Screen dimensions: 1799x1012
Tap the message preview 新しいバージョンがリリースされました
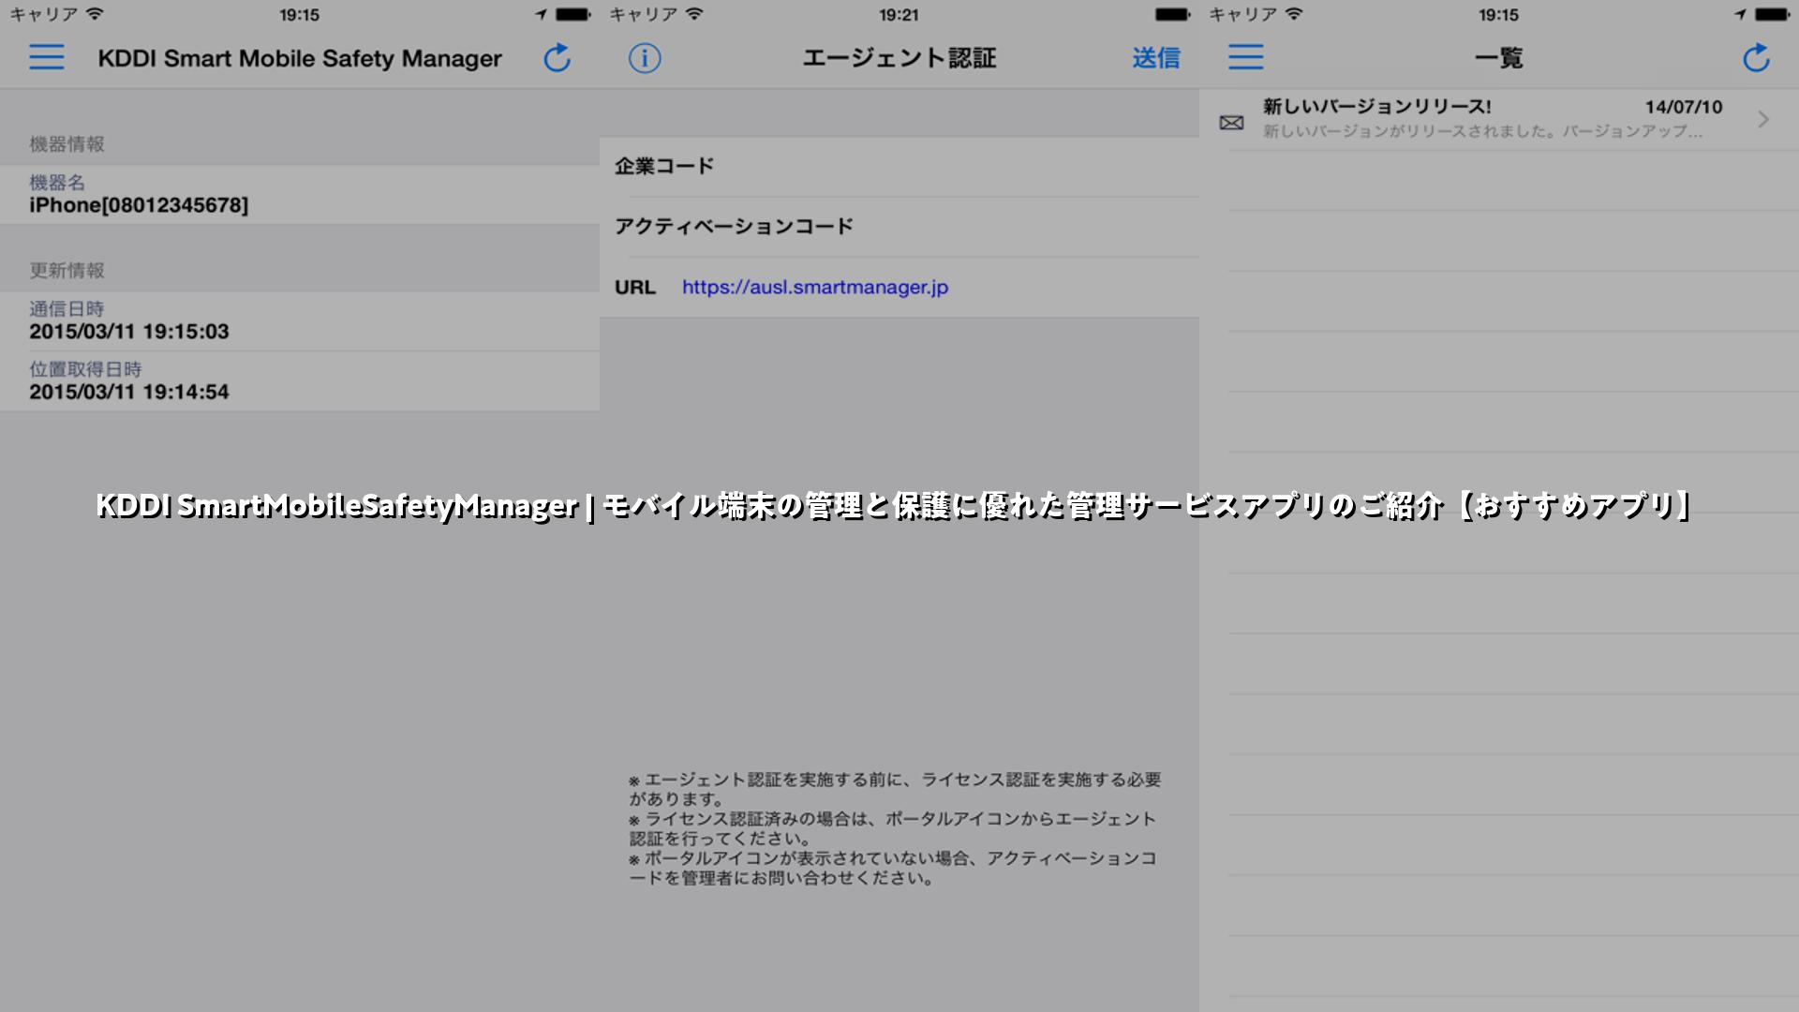tap(1482, 131)
